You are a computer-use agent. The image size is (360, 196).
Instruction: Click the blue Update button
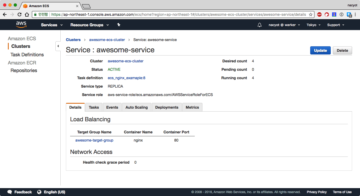(320, 51)
